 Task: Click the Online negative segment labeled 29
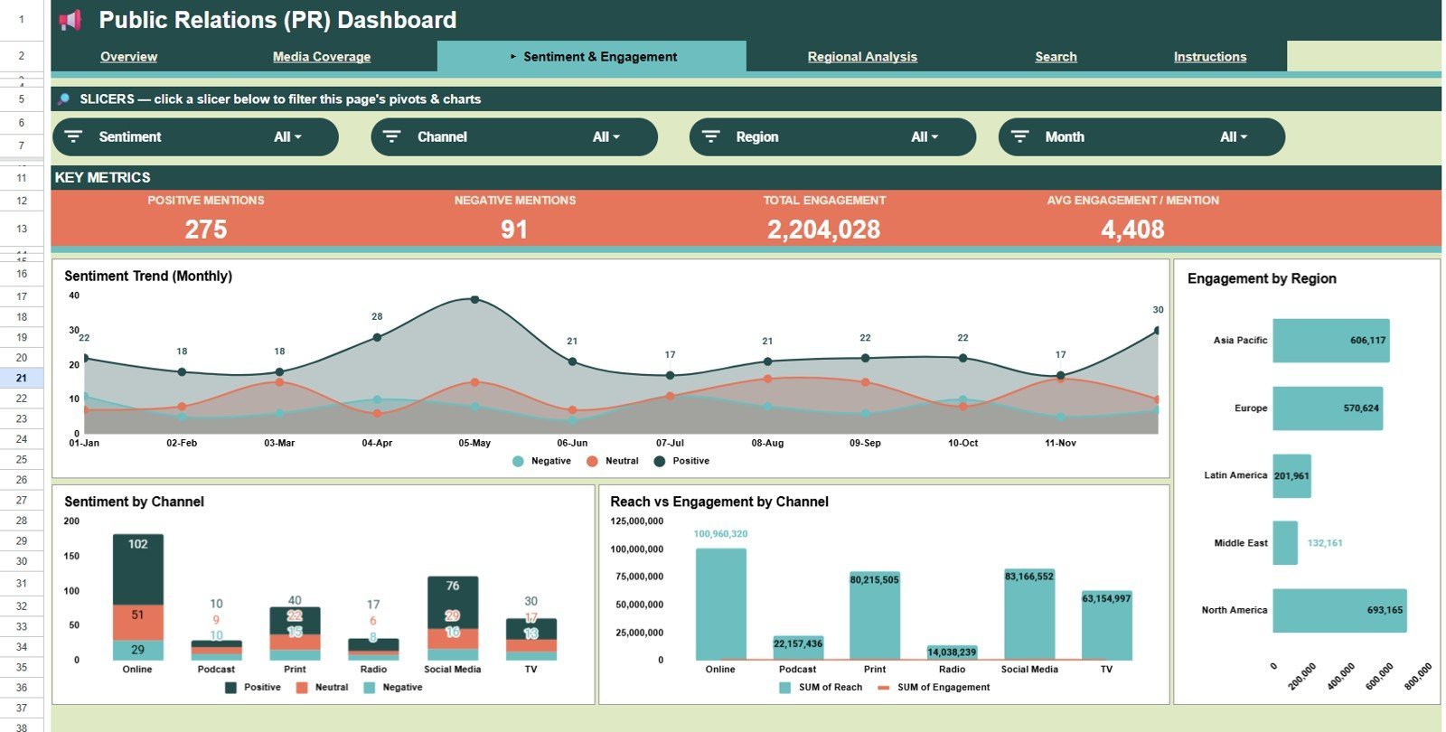click(x=138, y=651)
